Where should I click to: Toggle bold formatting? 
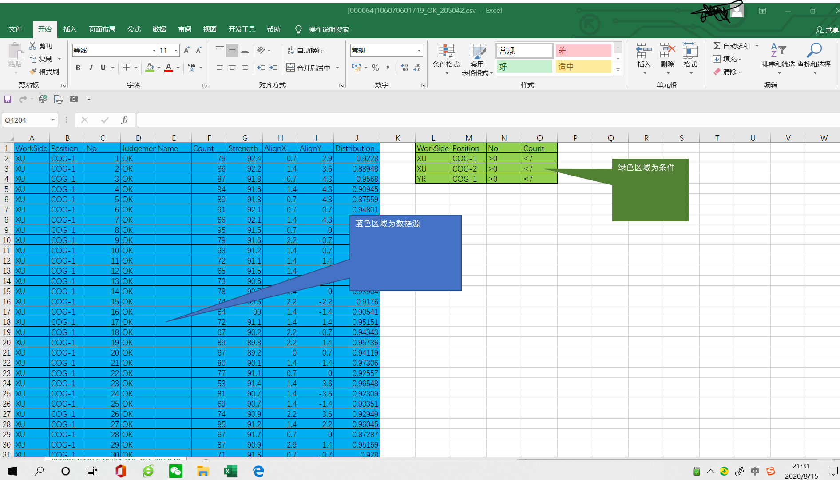point(78,68)
